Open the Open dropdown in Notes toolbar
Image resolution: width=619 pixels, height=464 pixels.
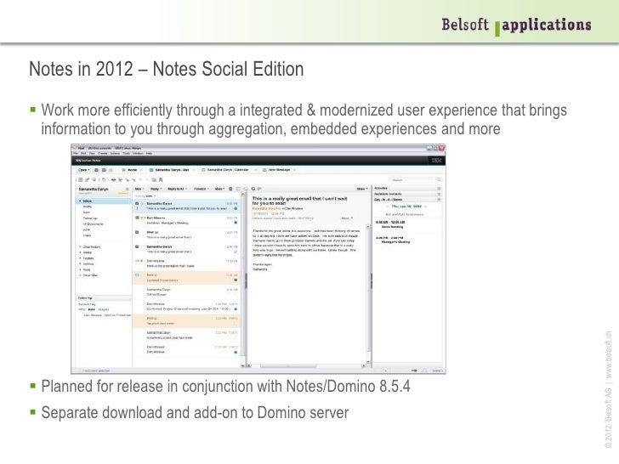83,170
